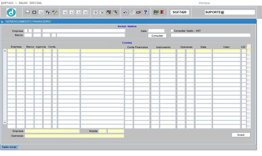Click the wide Empresa description field in Incluir Saldos

pos(84,31)
